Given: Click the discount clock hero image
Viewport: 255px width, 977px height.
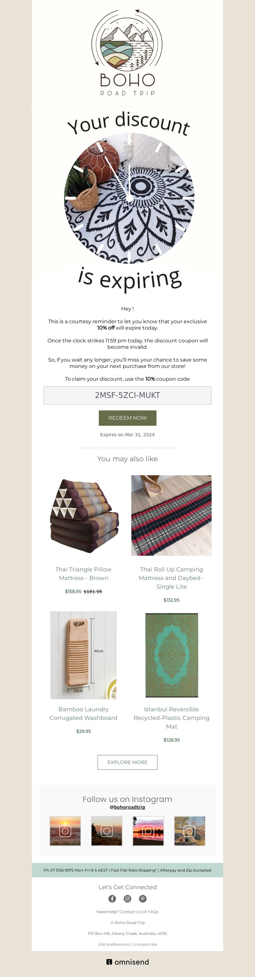Looking at the screenshot, I should pyautogui.click(x=129, y=198).
